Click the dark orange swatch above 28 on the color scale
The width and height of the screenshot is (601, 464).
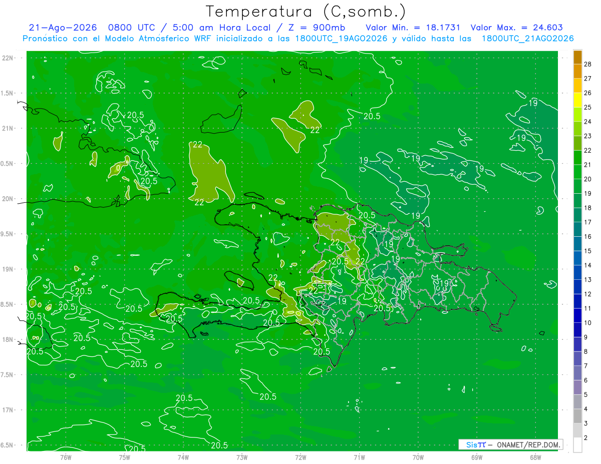577,57
